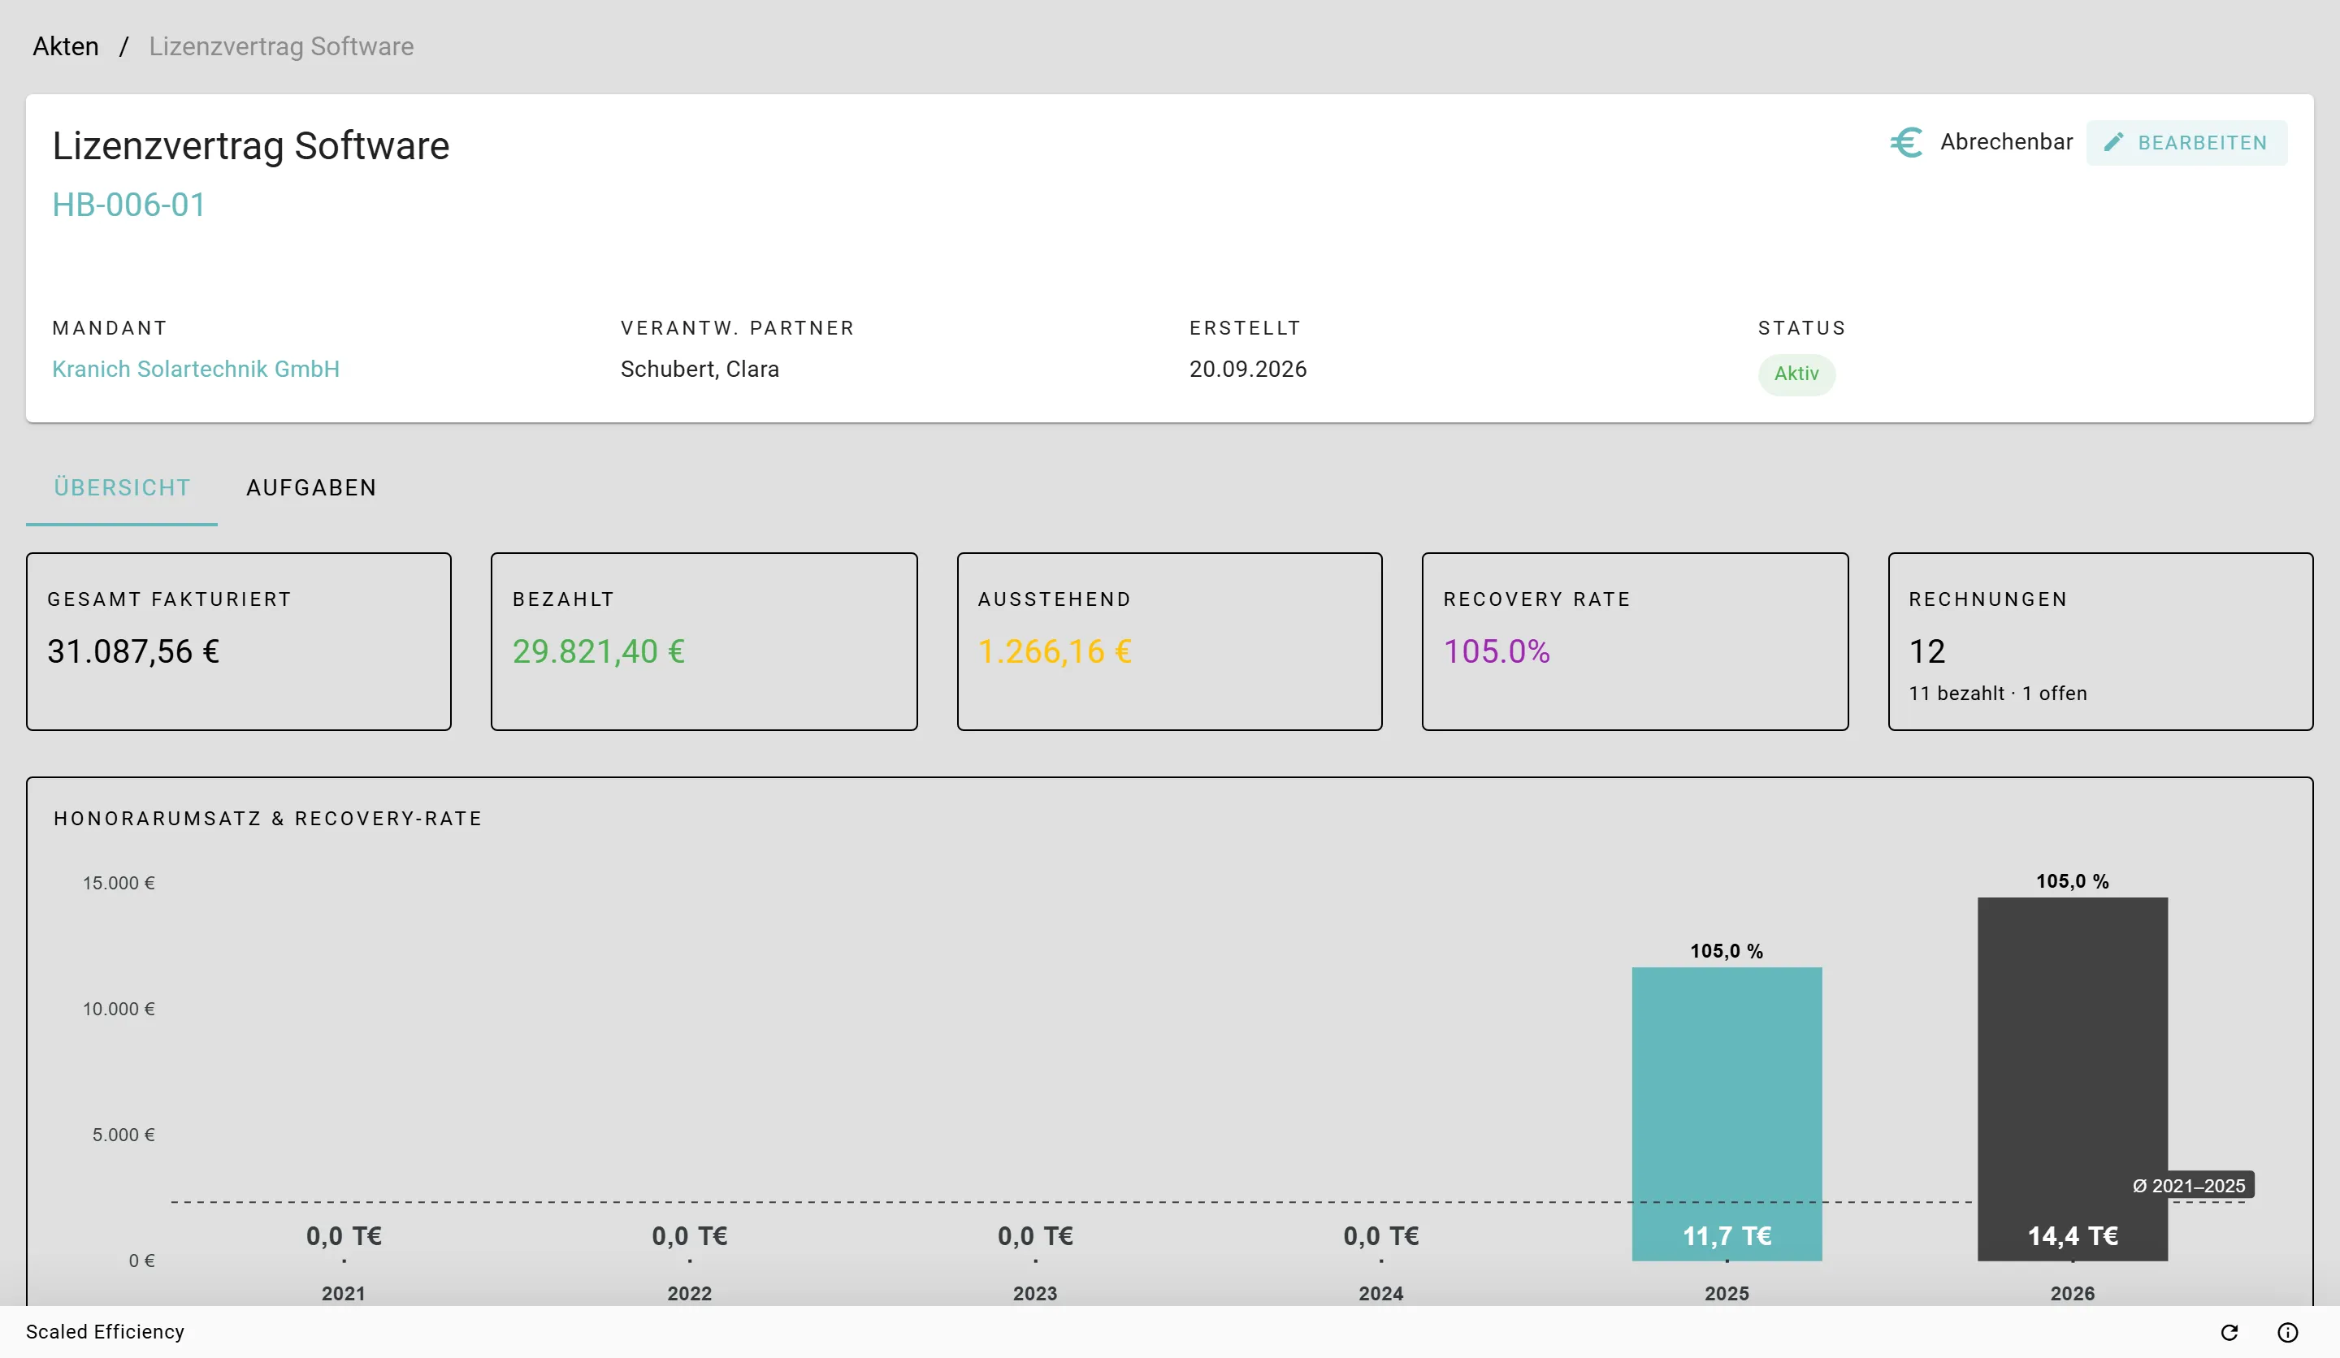Viewport: 2340px width, 1358px height.
Task: Click the 2022 axis label
Action: [x=689, y=1293]
